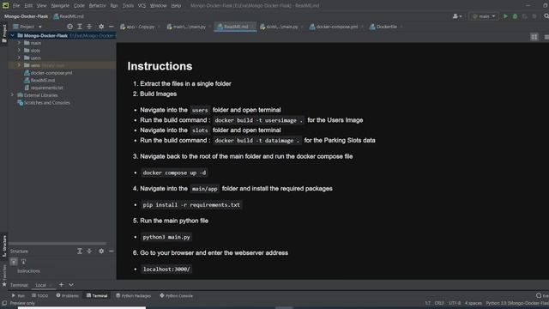Open the Python Packages tool window
Screen dimensions: 549x309
[134, 295]
